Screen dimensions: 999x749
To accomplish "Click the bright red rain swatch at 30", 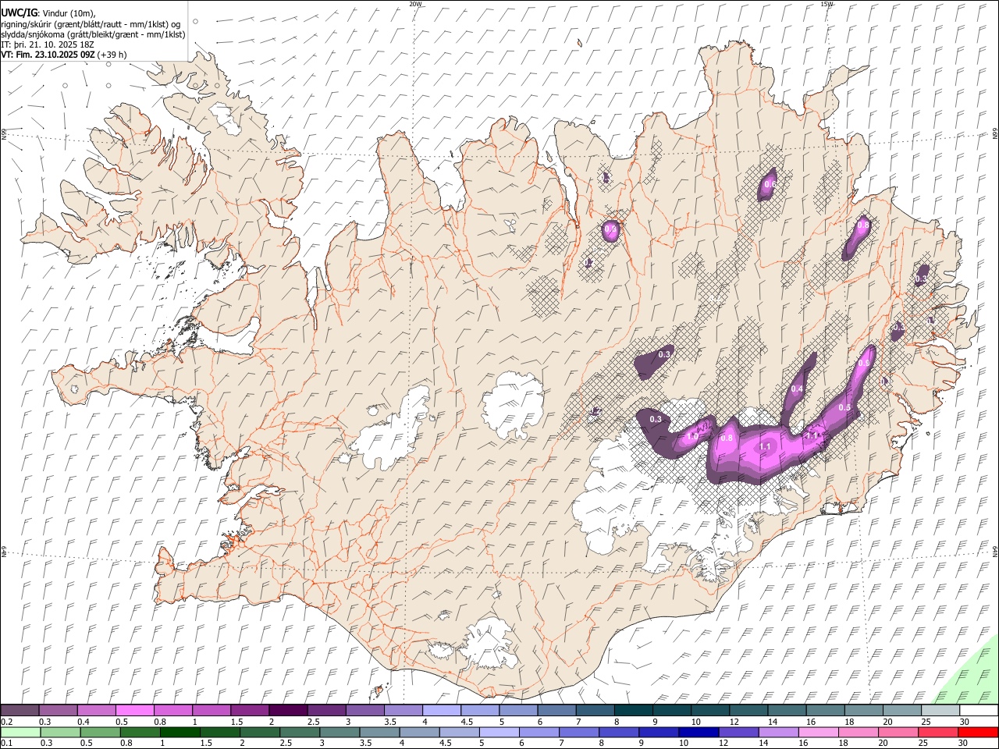I will (977, 733).
